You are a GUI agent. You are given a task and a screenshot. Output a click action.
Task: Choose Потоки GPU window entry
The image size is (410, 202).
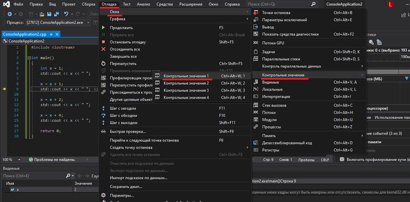click(x=308, y=43)
